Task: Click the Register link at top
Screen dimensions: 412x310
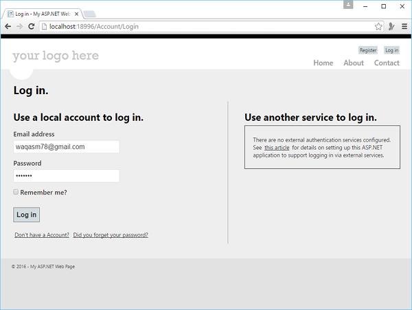Action: pyautogui.click(x=368, y=50)
